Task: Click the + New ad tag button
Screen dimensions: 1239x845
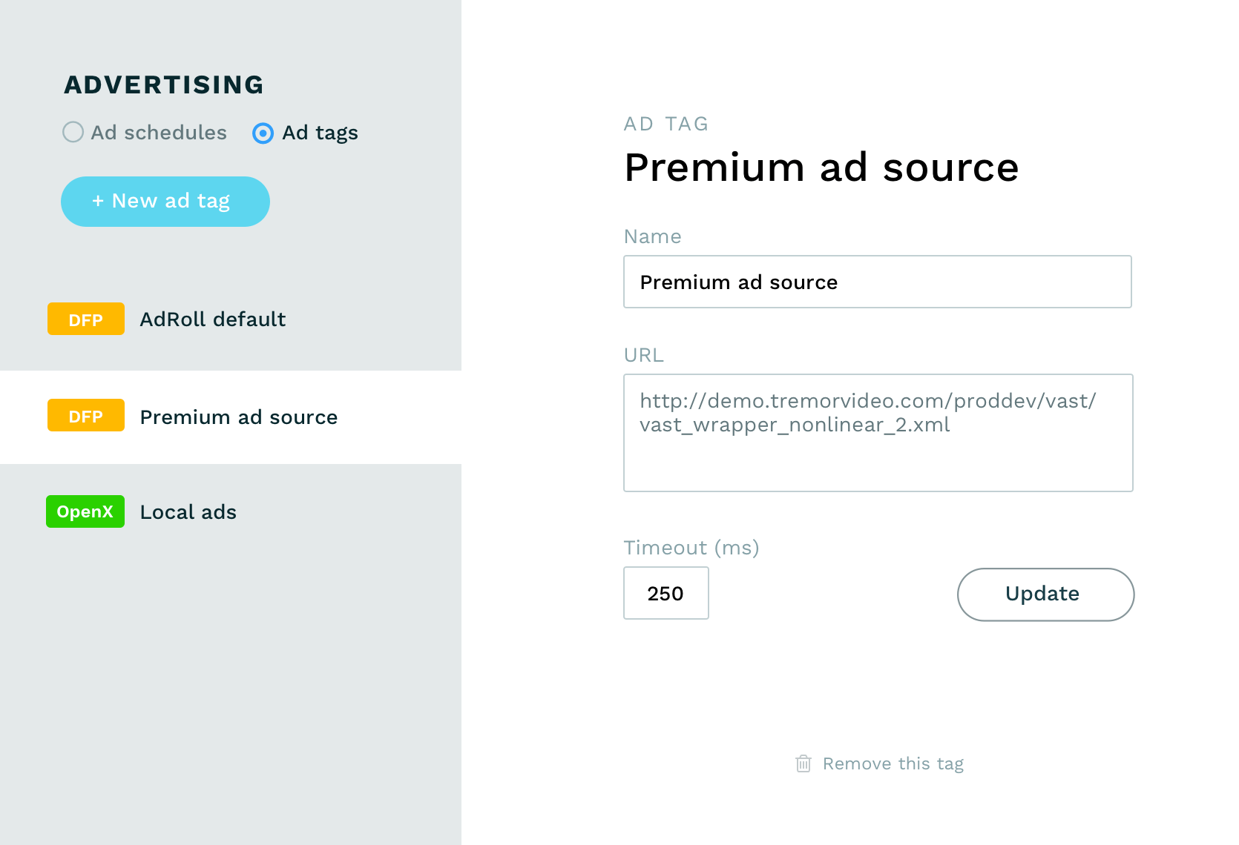Action: [x=165, y=201]
